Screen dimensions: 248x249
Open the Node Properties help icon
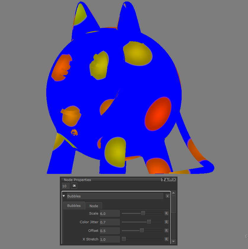pos(163,180)
